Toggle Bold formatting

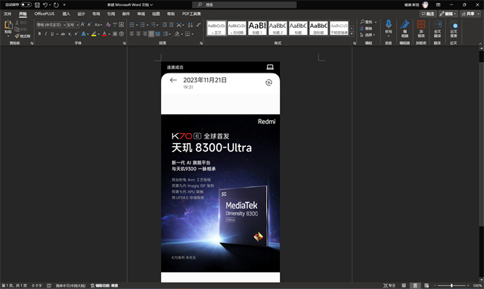coord(39,34)
